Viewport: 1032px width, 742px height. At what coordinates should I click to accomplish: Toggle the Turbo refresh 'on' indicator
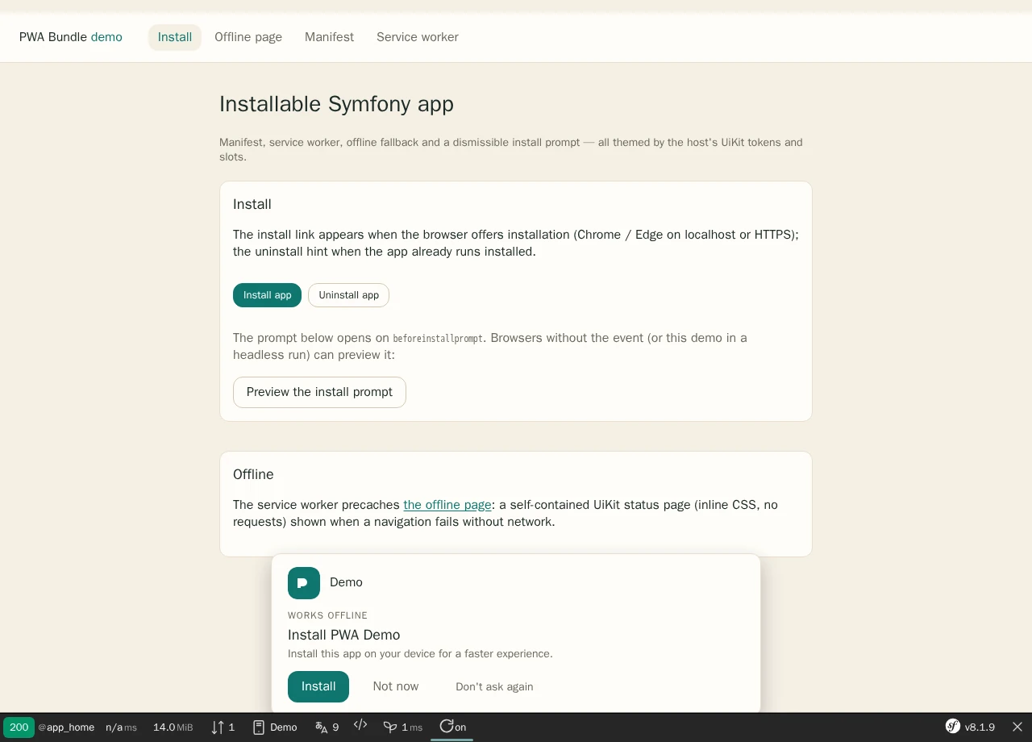coord(452,727)
